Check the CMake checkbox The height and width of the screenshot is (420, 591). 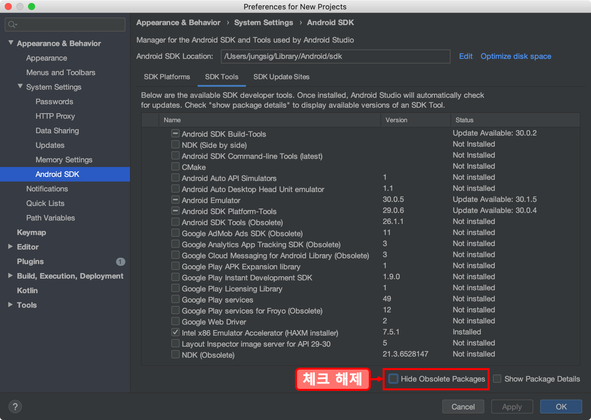(x=175, y=167)
